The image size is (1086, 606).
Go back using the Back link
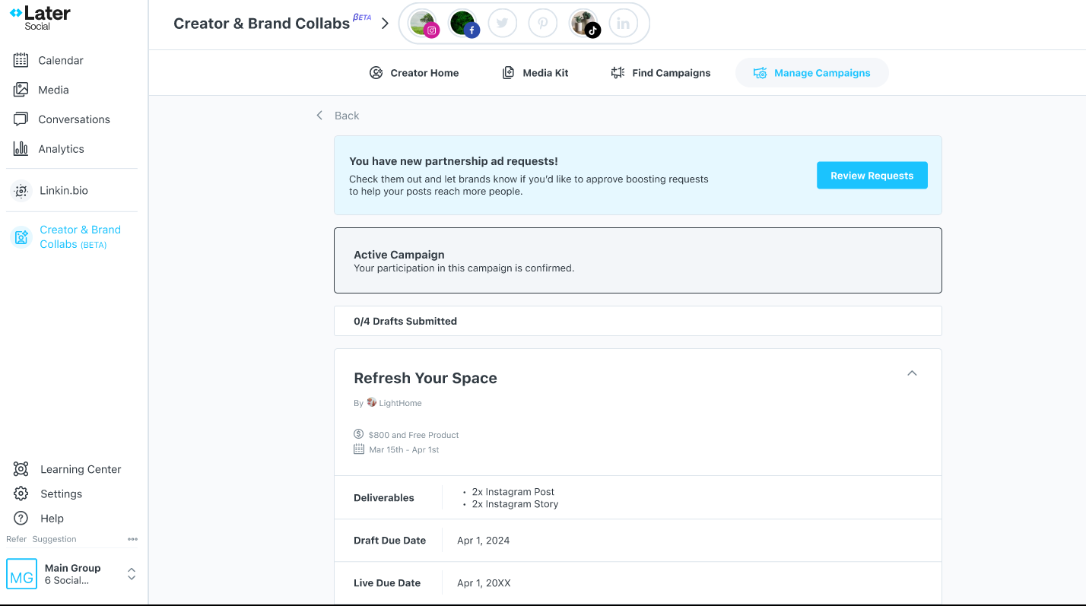[338, 116]
